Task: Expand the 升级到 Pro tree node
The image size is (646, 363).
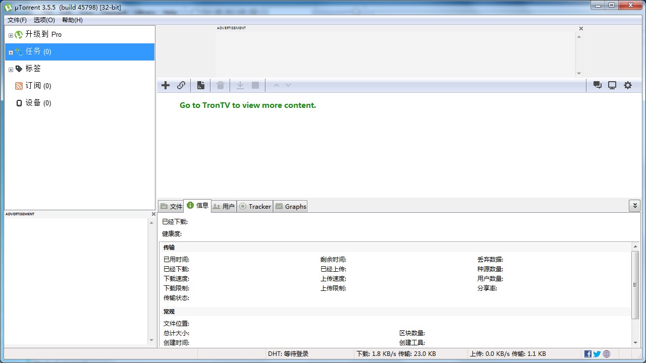Action: 11,34
